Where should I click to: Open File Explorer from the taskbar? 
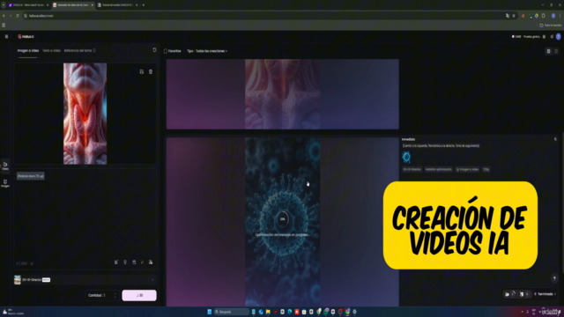(268, 312)
